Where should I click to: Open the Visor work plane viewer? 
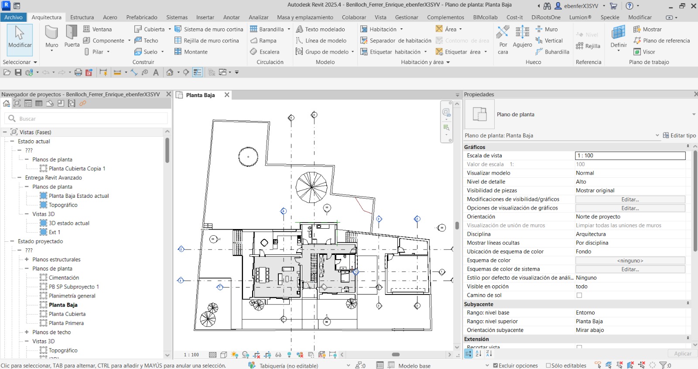click(644, 52)
